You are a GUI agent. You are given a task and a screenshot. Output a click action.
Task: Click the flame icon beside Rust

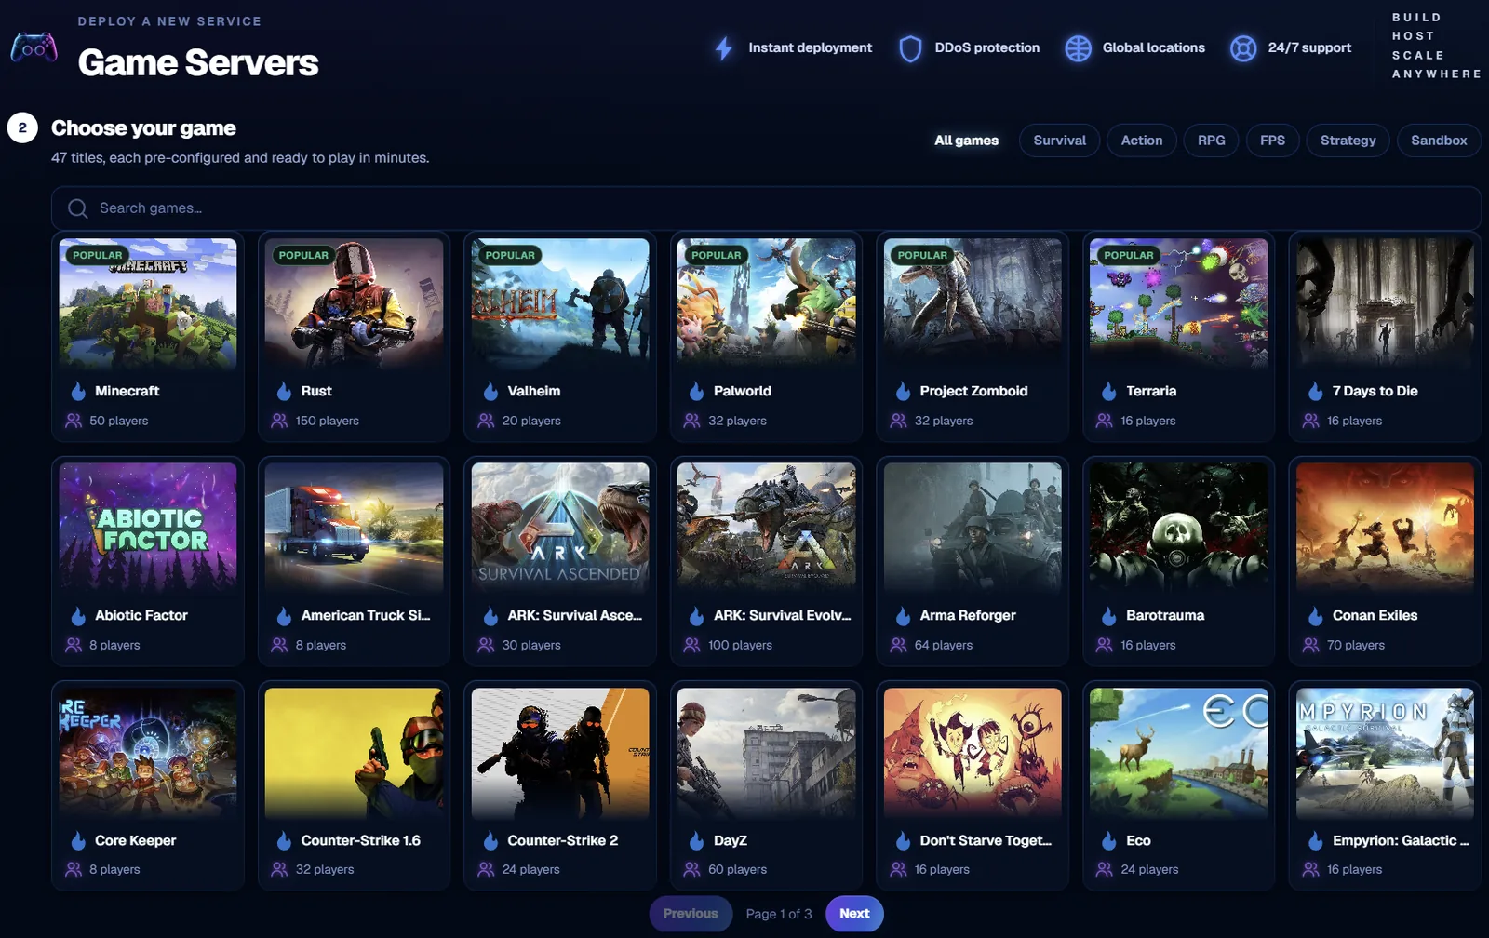[x=284, y=392]
